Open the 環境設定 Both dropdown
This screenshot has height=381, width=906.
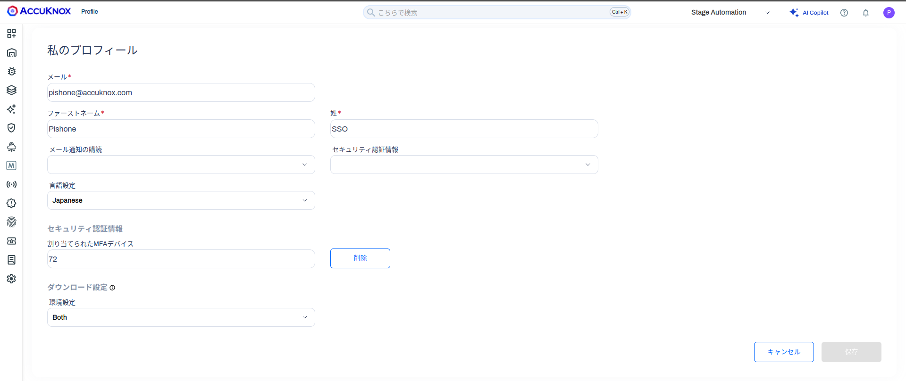(181, 317)
